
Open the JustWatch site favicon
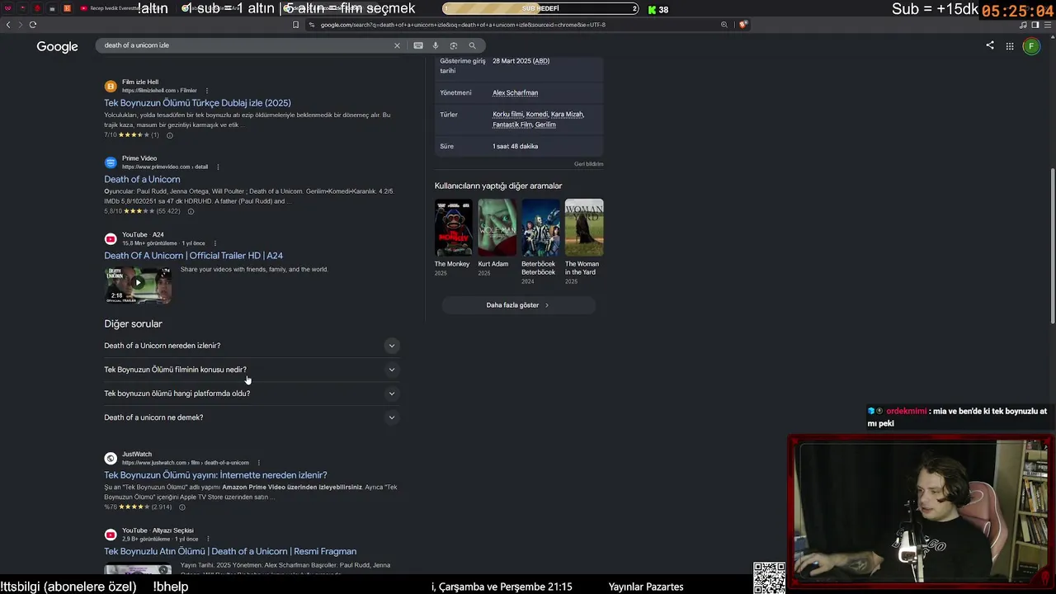coord(111,458)
